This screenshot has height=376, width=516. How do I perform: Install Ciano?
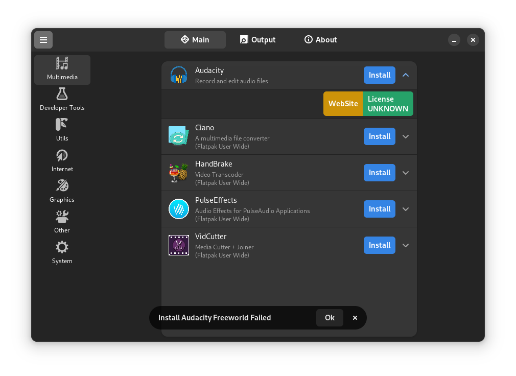pyautogui.click(x=380, y=136)
